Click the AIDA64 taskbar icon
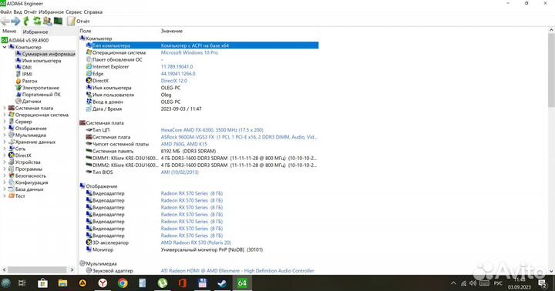This screenshot has width=555, height=291. 242,283
